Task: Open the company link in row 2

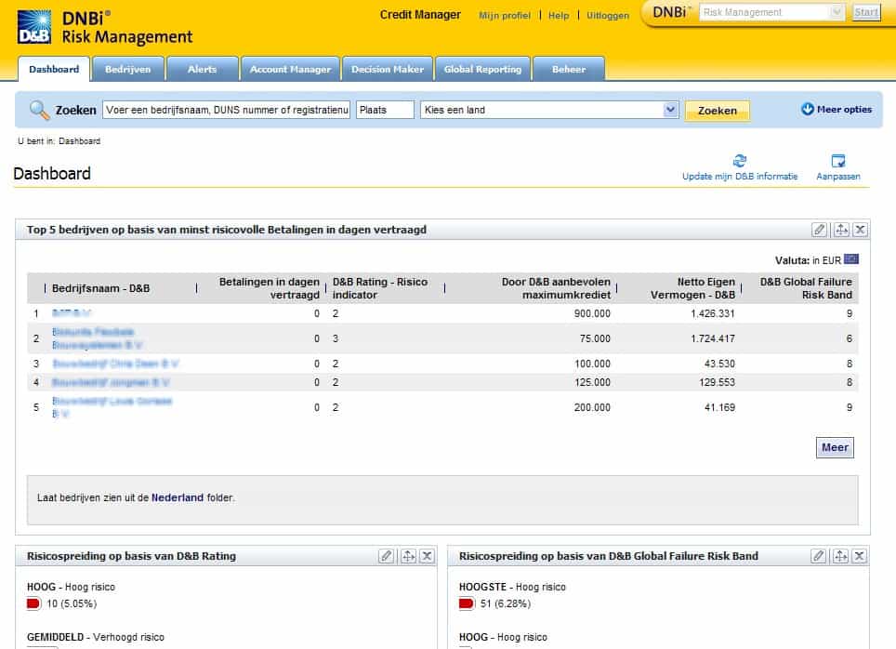Action: coord(98,338)
